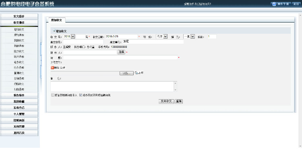The width and height of the screenshot is (302, 151).
Task: Select the 增加收文 sidebar submenu item
Action: coord(19,30)
